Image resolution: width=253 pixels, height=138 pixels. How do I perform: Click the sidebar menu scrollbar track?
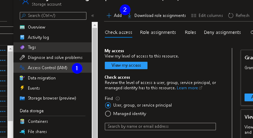point(95,83)
